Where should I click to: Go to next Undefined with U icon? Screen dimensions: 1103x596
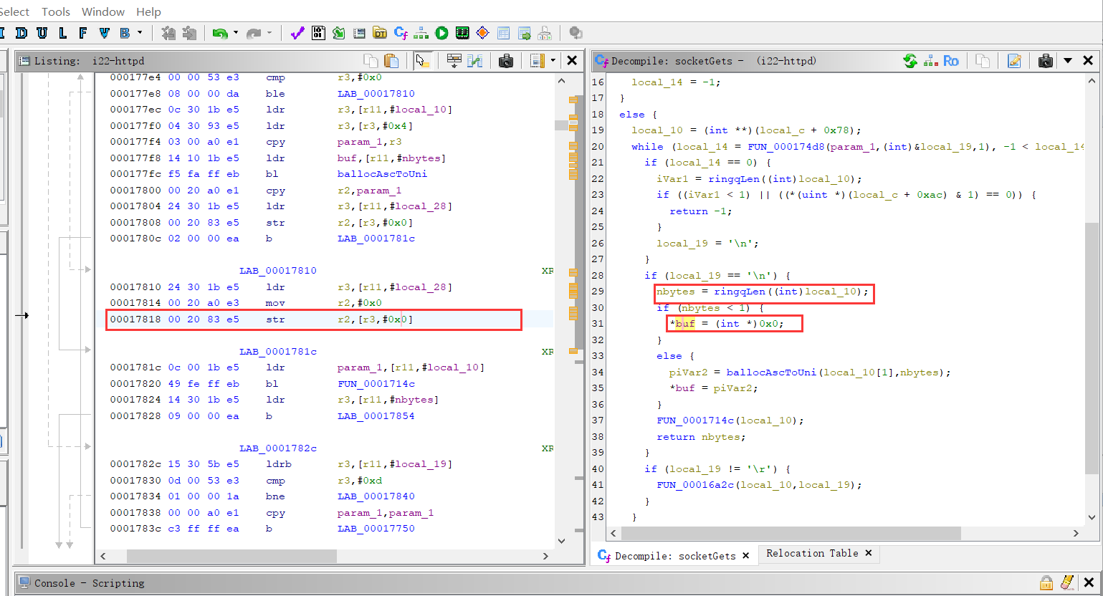(42, 33)
